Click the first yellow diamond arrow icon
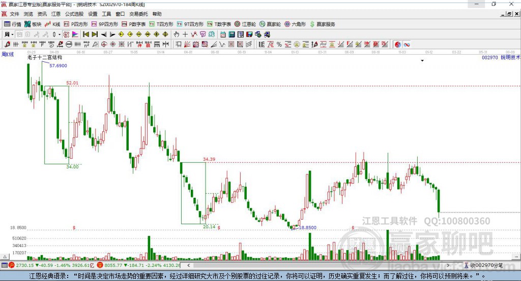Image resolution: width=521 pixels, height=281 pixels. 121,34
